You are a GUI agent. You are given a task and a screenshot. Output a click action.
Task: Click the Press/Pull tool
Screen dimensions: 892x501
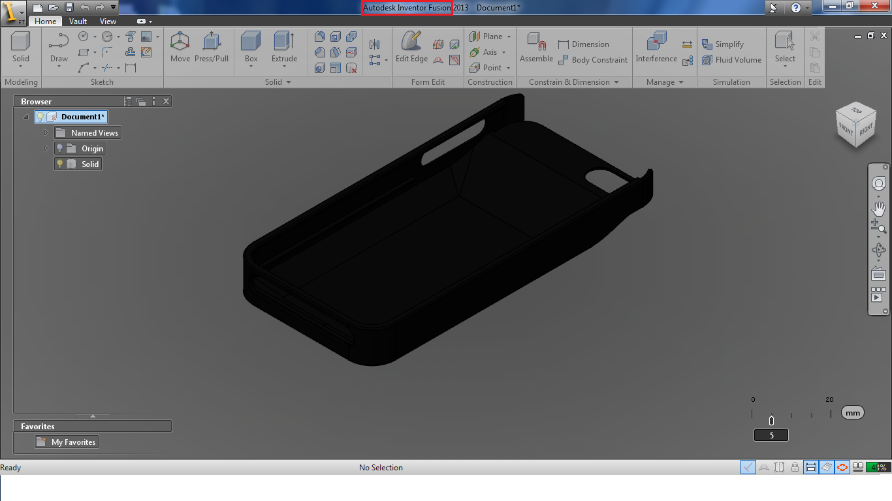(212, 48)
